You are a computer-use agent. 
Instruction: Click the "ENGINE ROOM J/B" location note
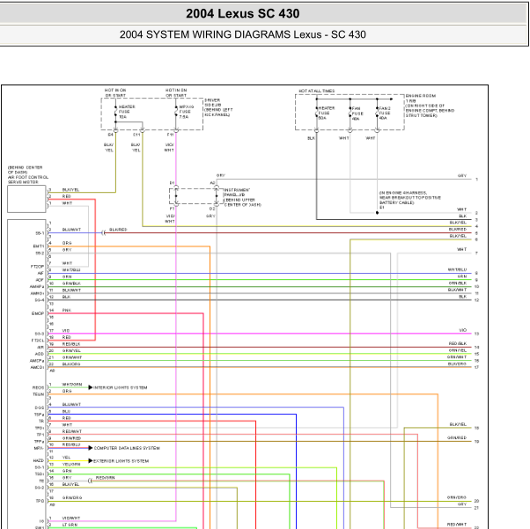430,106
